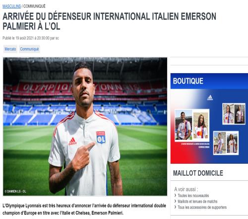
Task: Open the BOUTIQUE banner heading
Action: 188,81
